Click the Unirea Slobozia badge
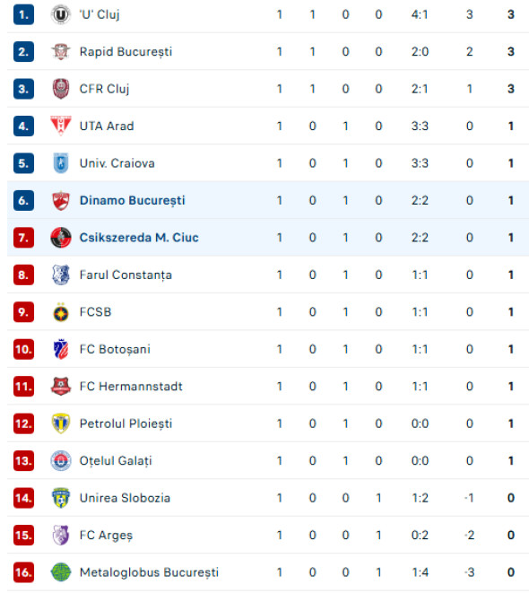 point(60,498)
